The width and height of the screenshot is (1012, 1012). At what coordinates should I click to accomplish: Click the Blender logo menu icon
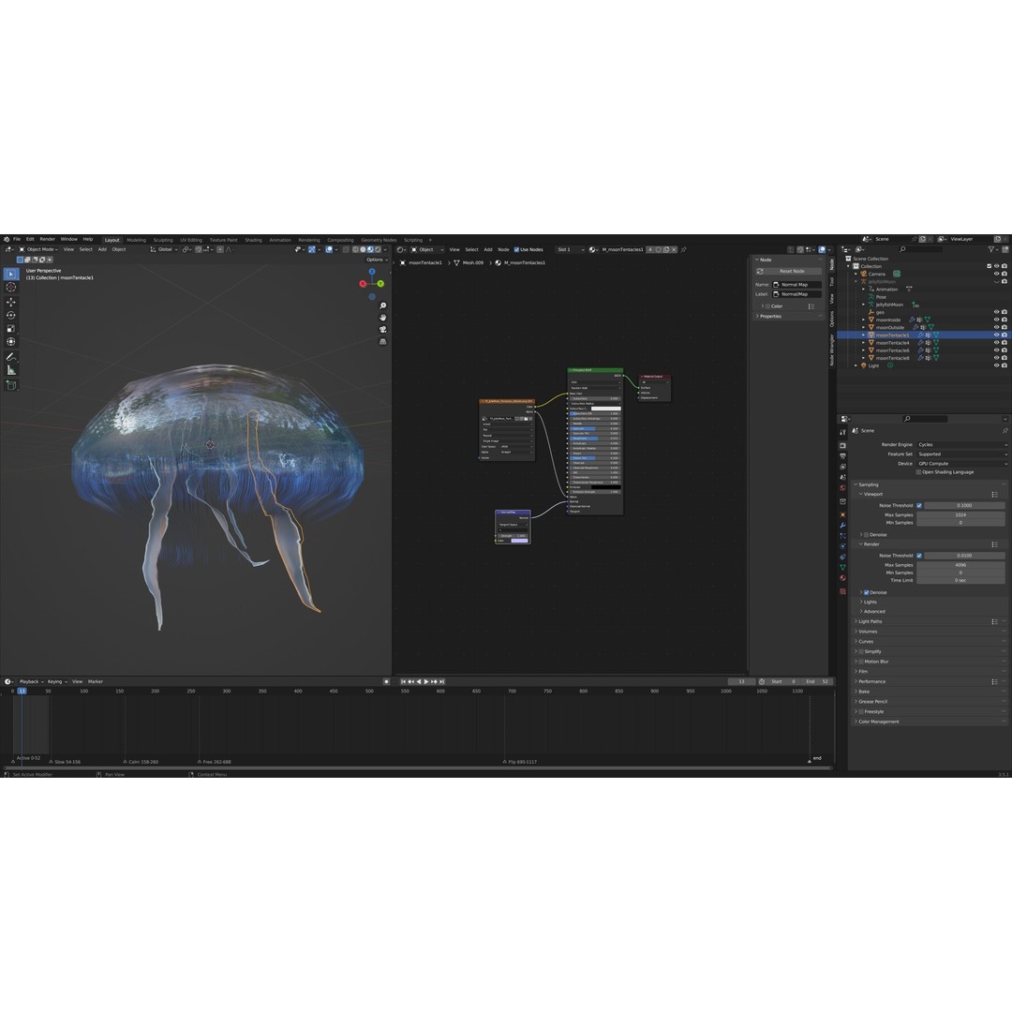click(7, 240)
